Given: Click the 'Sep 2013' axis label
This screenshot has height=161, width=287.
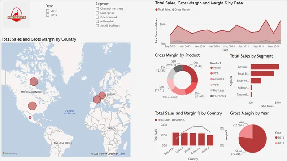Looking at the screenshot, I should click(x=170, y=47).
